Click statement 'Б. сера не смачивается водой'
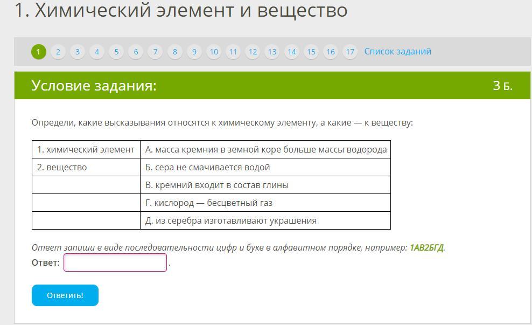This screenshot has width=532, height=325. click(265, 167)
